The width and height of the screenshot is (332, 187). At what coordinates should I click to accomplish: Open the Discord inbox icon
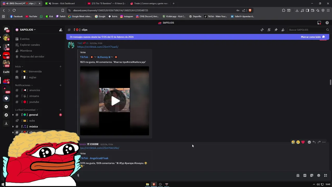tap(319, 23)
